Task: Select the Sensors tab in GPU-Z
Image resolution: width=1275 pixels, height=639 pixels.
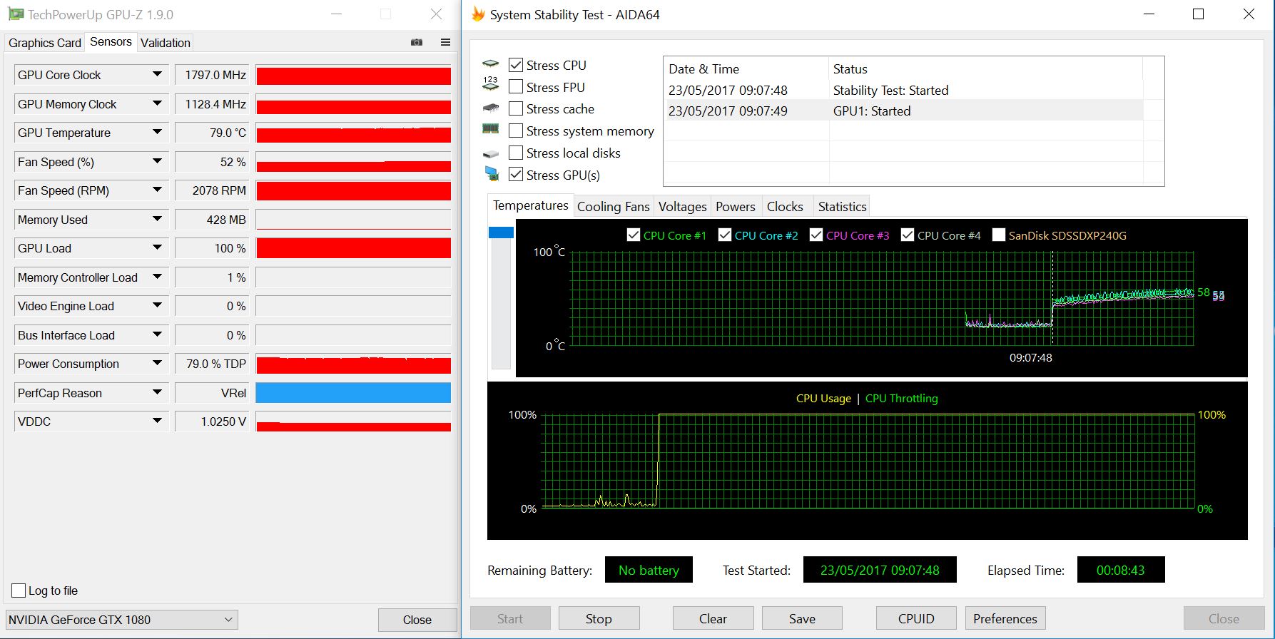Action: (x=111, y=41)
